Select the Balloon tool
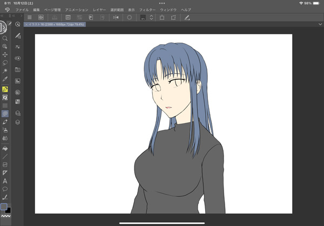Viewport: 324px width, 226px height. pos(5,189)
